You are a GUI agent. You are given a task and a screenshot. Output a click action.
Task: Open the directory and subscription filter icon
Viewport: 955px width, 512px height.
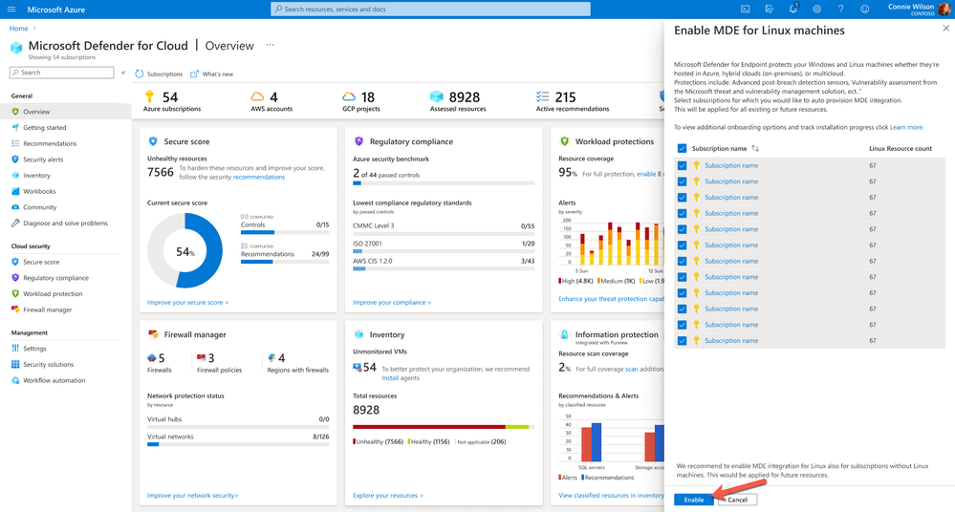770,10
